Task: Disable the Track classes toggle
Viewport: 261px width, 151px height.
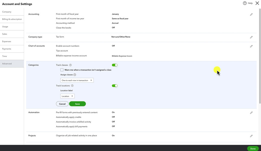Action: click(x=115, y=65)
